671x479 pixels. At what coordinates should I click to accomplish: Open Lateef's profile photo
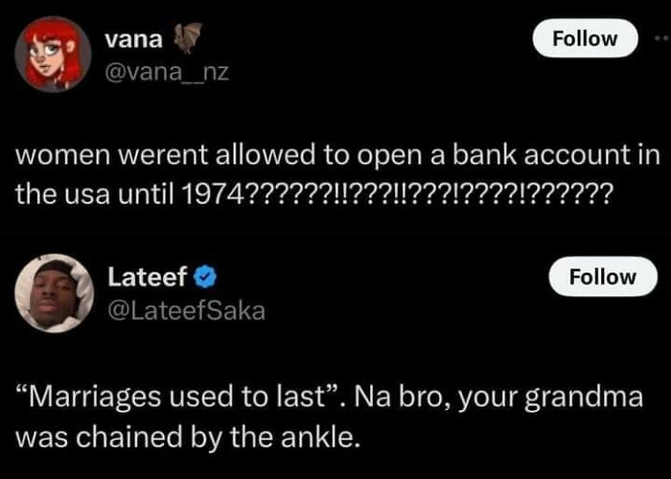pos(53,293)
